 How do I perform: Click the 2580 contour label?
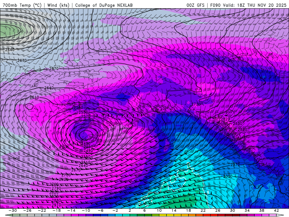pyautogui.click(x=78, y=107)
